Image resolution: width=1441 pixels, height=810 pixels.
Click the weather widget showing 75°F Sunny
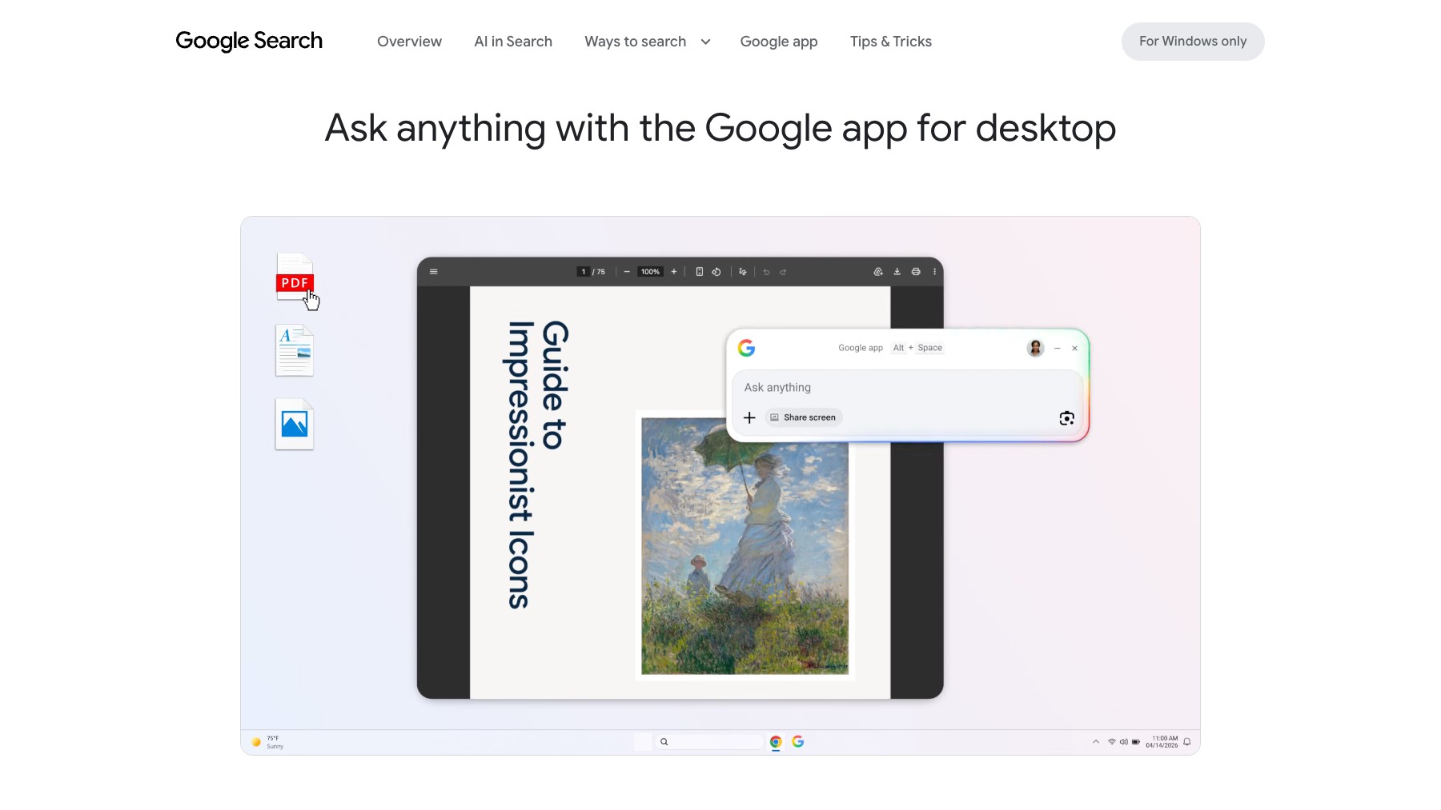point(268,742)
